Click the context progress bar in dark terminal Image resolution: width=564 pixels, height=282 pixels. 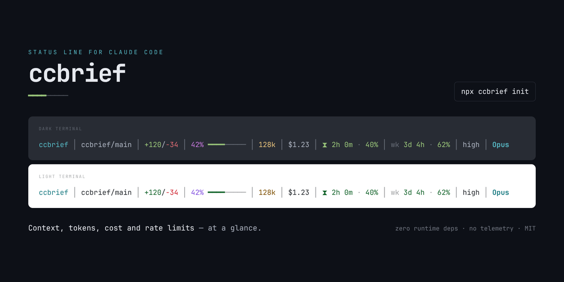[227, 145]
